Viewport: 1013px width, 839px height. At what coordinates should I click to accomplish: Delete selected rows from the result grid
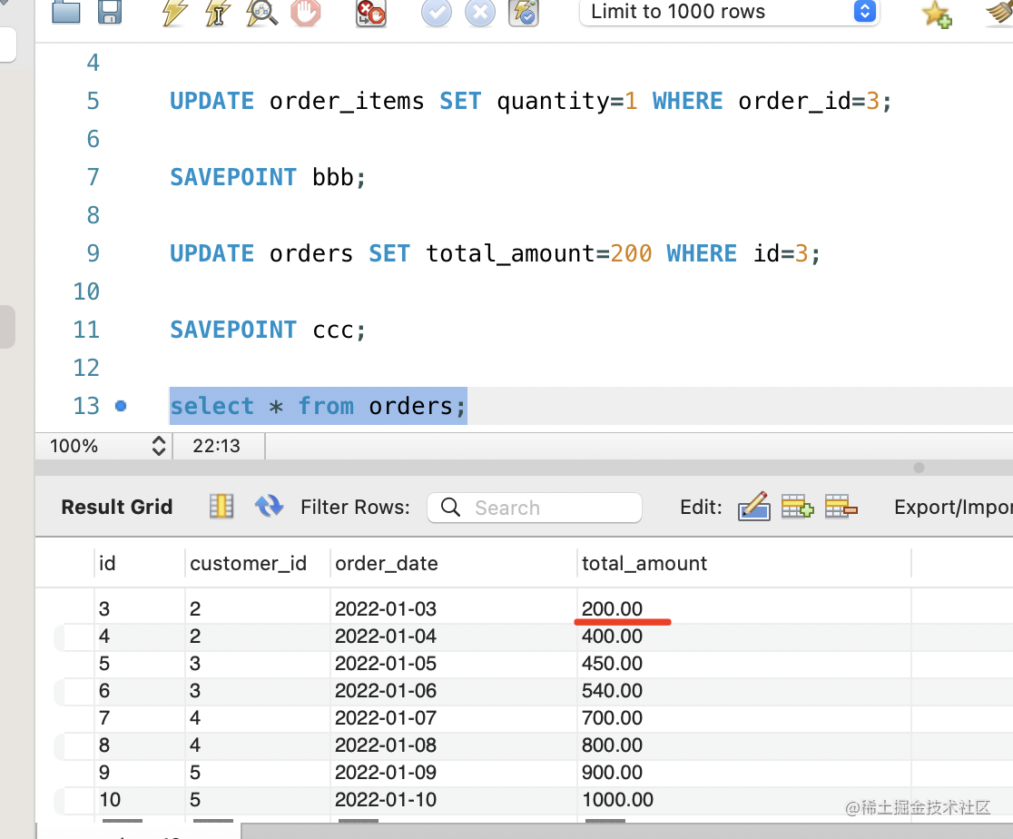(x=841, y=506)
